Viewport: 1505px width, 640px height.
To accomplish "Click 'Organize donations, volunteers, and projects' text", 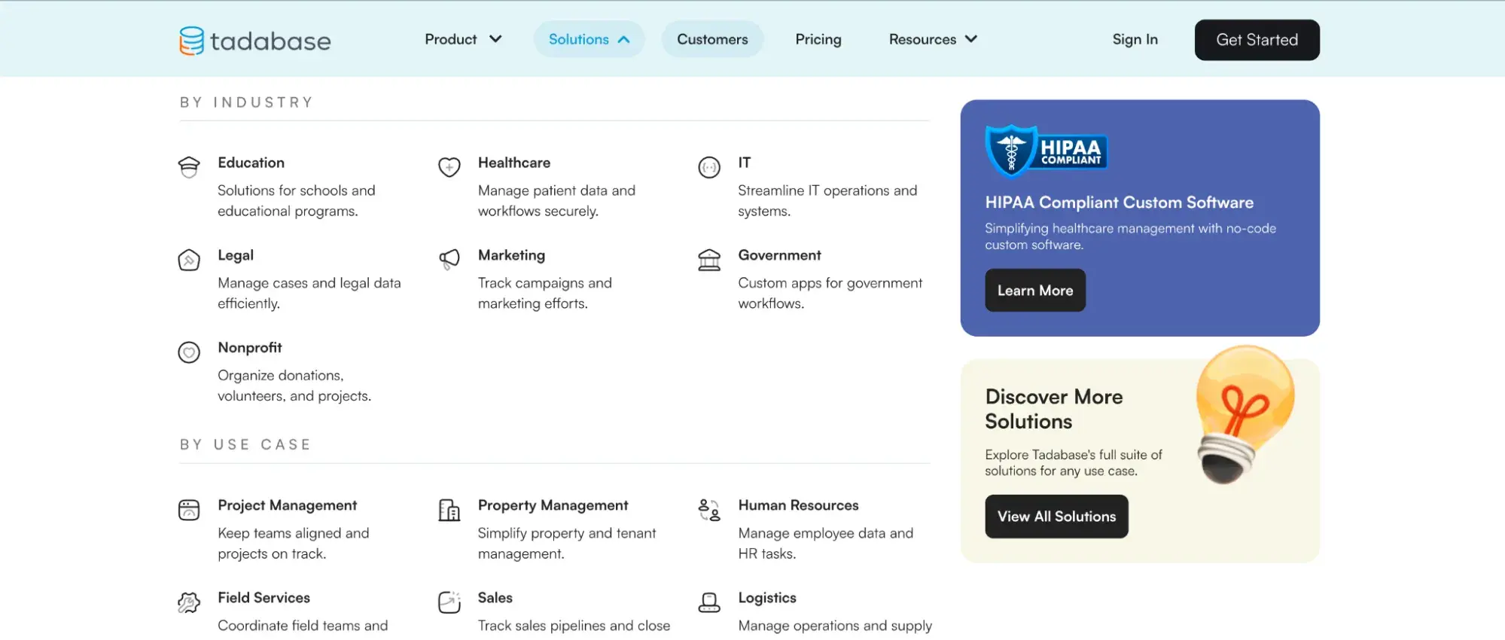I will pyautogui.click(x=294, y=386).
